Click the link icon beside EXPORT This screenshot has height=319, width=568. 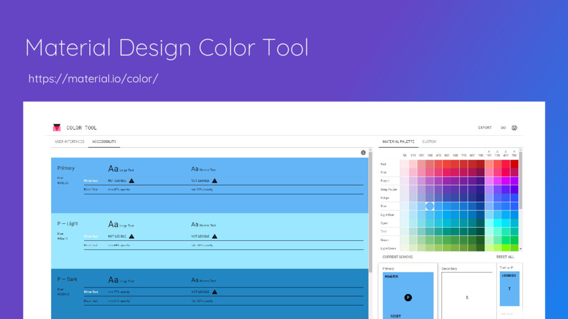tap(503, 128)
